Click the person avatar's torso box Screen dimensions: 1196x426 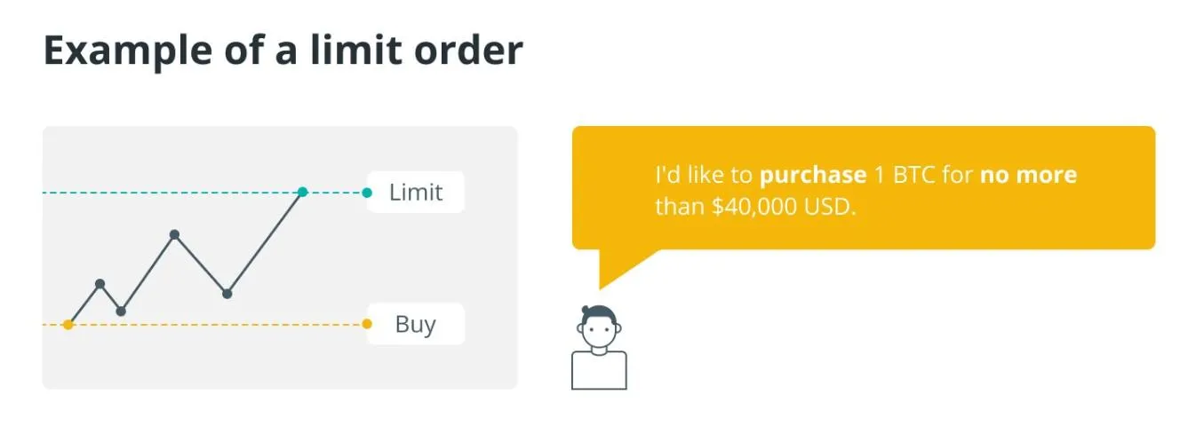pos(599,370)
